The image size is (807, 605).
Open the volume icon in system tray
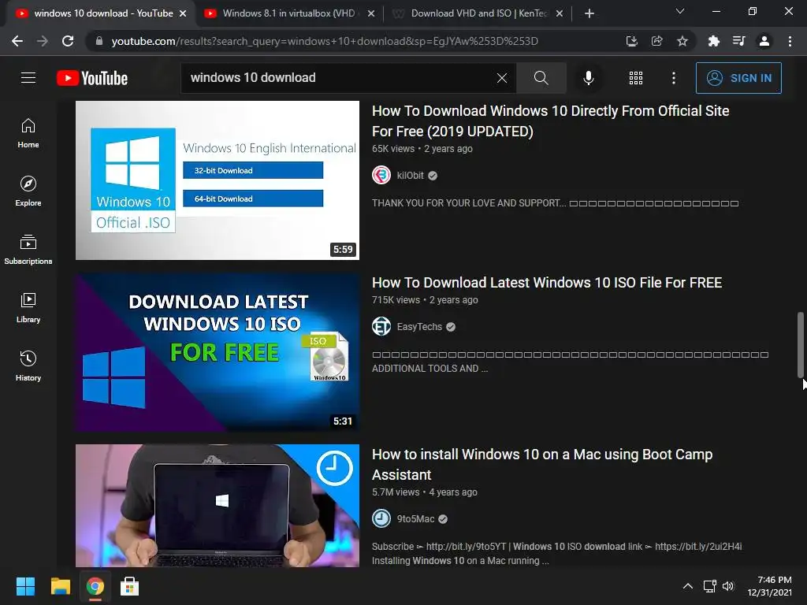(727, 586)
